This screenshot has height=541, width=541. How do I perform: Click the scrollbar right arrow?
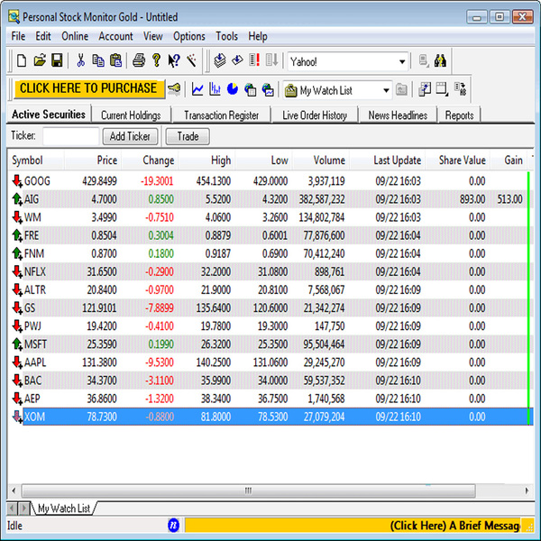pos(527,491)
